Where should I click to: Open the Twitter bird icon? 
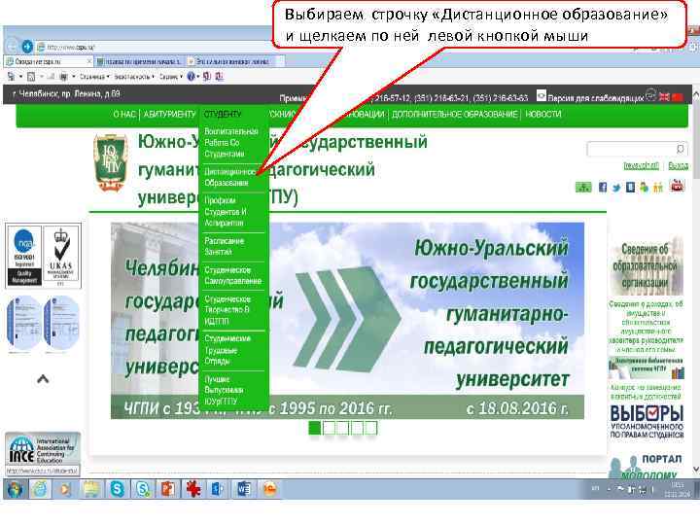tap(616, 188)
